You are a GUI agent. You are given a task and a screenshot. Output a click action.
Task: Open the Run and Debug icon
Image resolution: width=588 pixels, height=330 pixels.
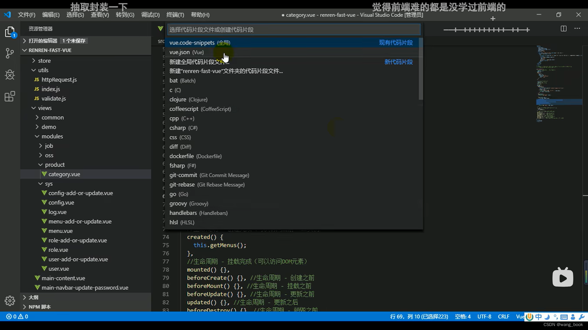click(x=10, y=75)
